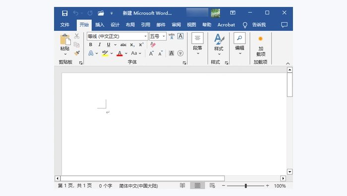Open the font name dropdown arrow
Screen dimensions: 347x196
tap(145, 36)
